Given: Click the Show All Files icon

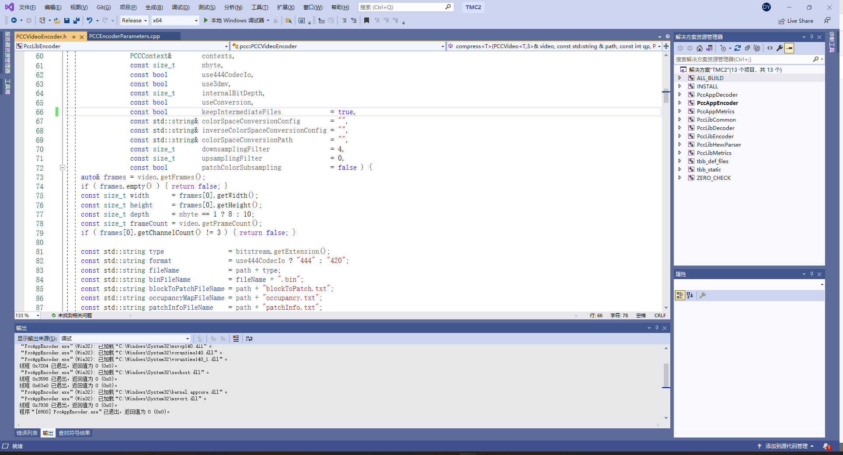Looking at the screenshot, I should (757, 48).
